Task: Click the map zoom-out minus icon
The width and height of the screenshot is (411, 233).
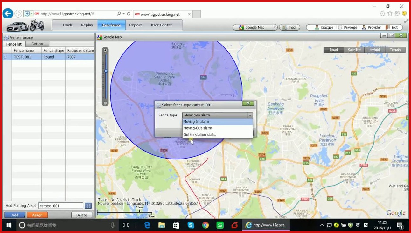Action: tap(105, 103)
